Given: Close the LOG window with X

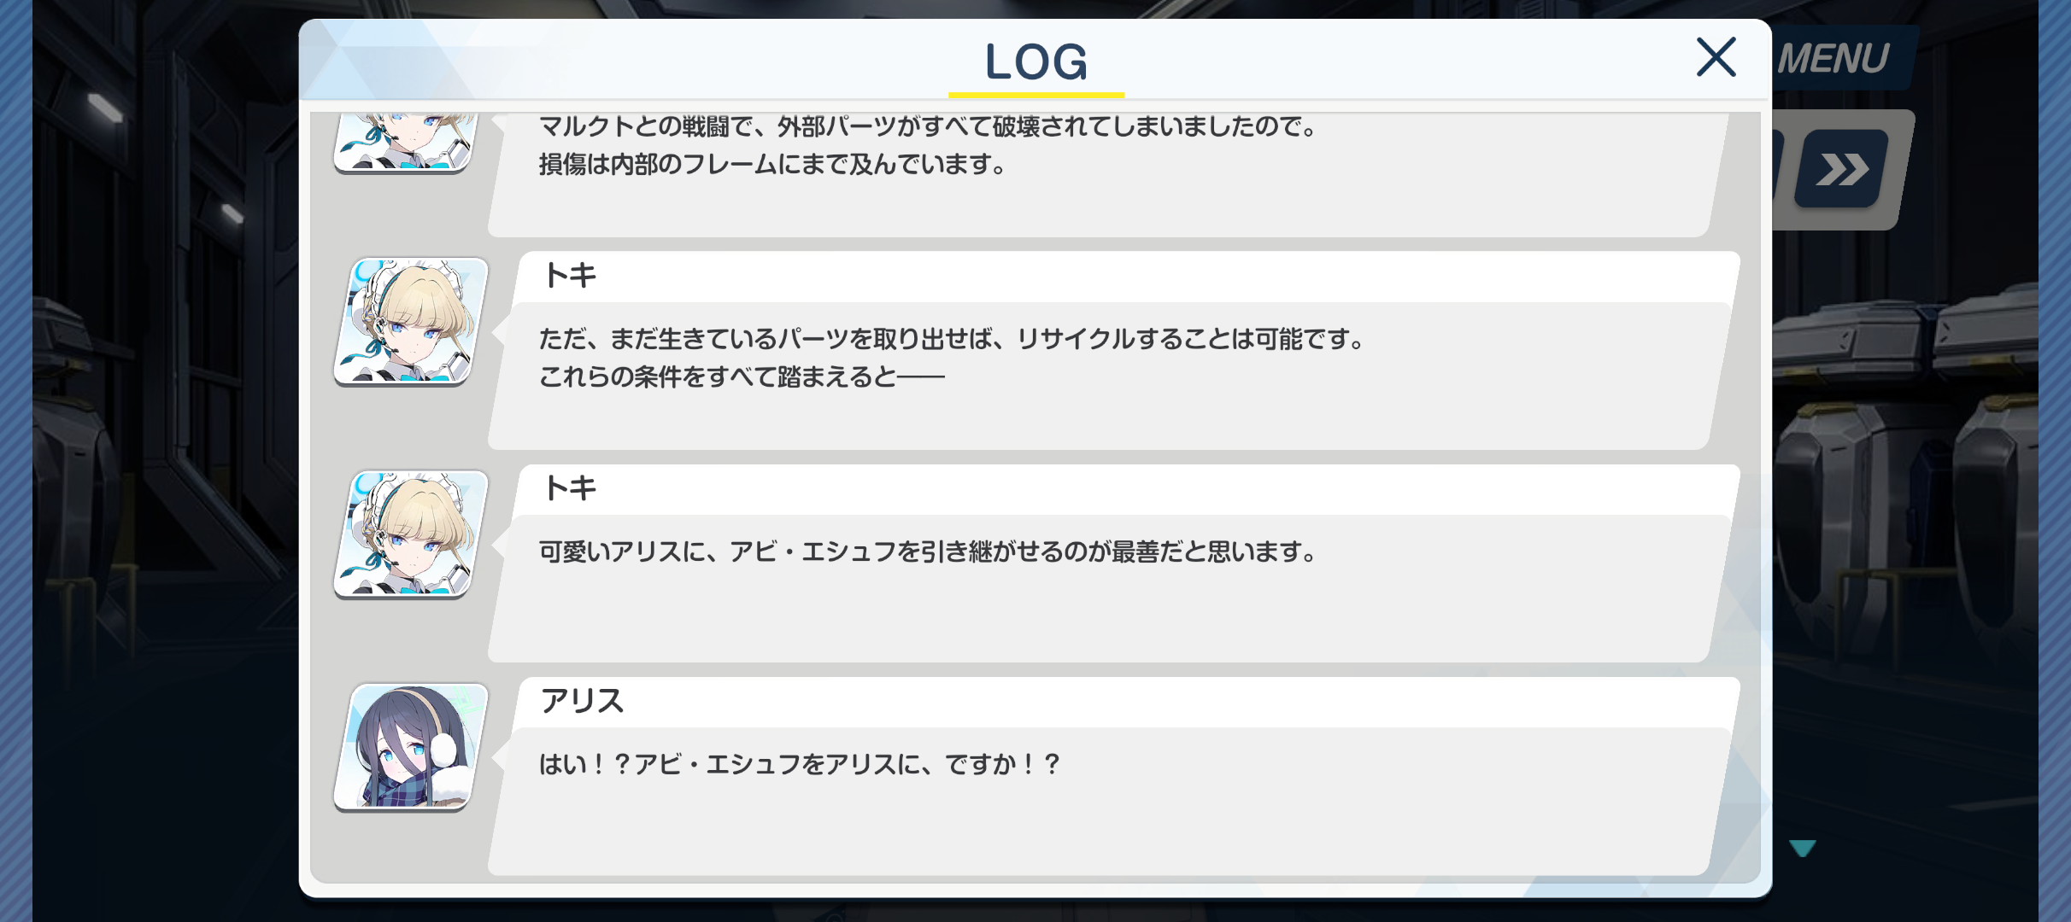Looking at the screenshot, I should (1716, 57).
